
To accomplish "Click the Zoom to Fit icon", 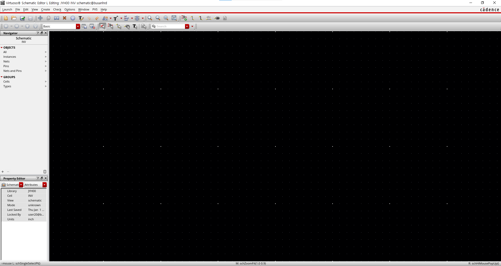I will pyautogui.click(x=166, y=18).
